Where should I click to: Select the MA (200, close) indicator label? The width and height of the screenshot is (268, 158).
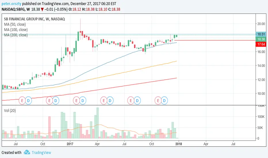pyautogui.click(x=16, y=35)
